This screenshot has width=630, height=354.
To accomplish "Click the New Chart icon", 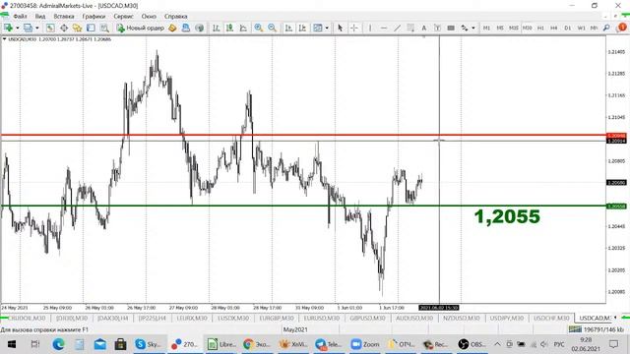I will [8, 28].
